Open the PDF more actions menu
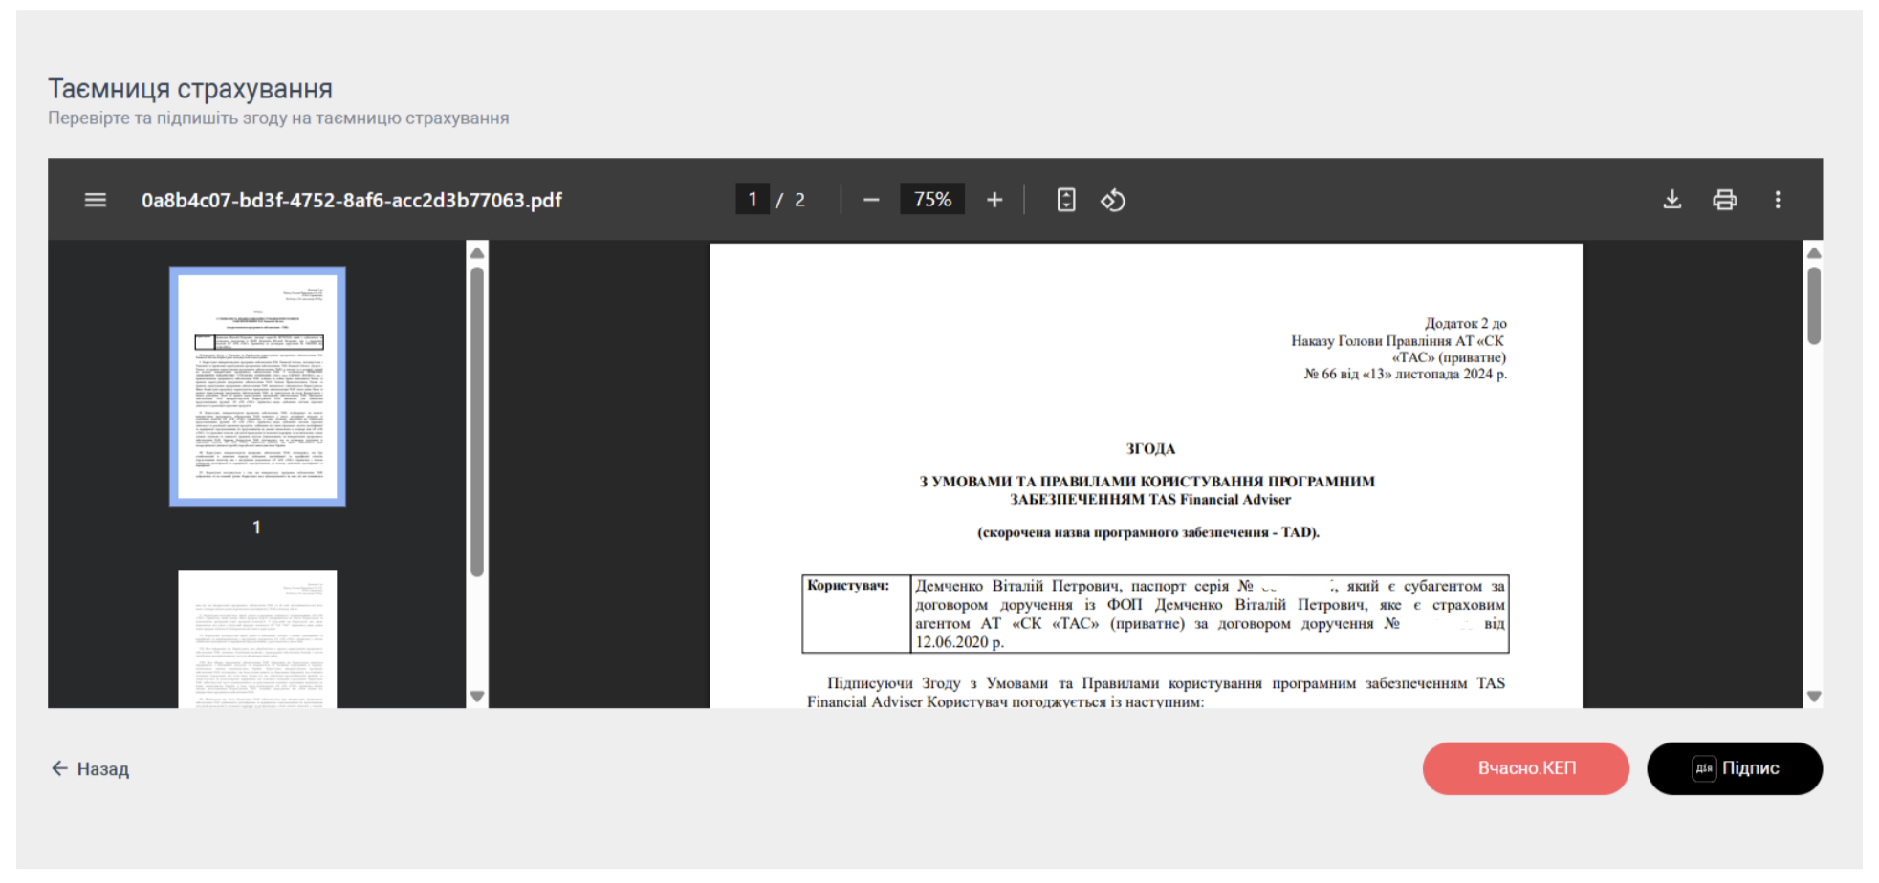 pyautogui.click(x=1778, y=200)
